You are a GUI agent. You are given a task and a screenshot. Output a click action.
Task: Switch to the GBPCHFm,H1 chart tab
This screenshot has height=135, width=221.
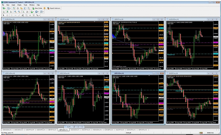143,130
